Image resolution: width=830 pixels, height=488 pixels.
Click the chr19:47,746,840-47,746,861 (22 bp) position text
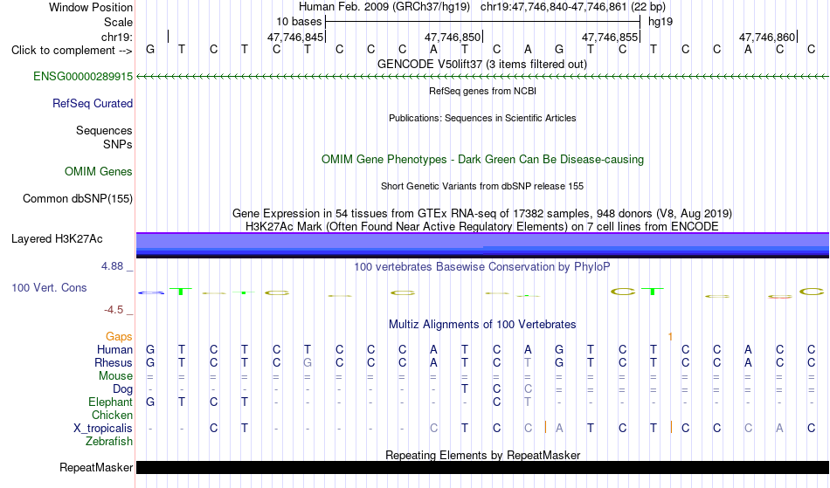pos(573,7)
